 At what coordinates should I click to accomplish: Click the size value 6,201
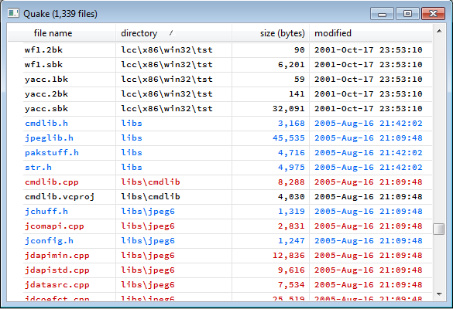(x=291, y=65)
